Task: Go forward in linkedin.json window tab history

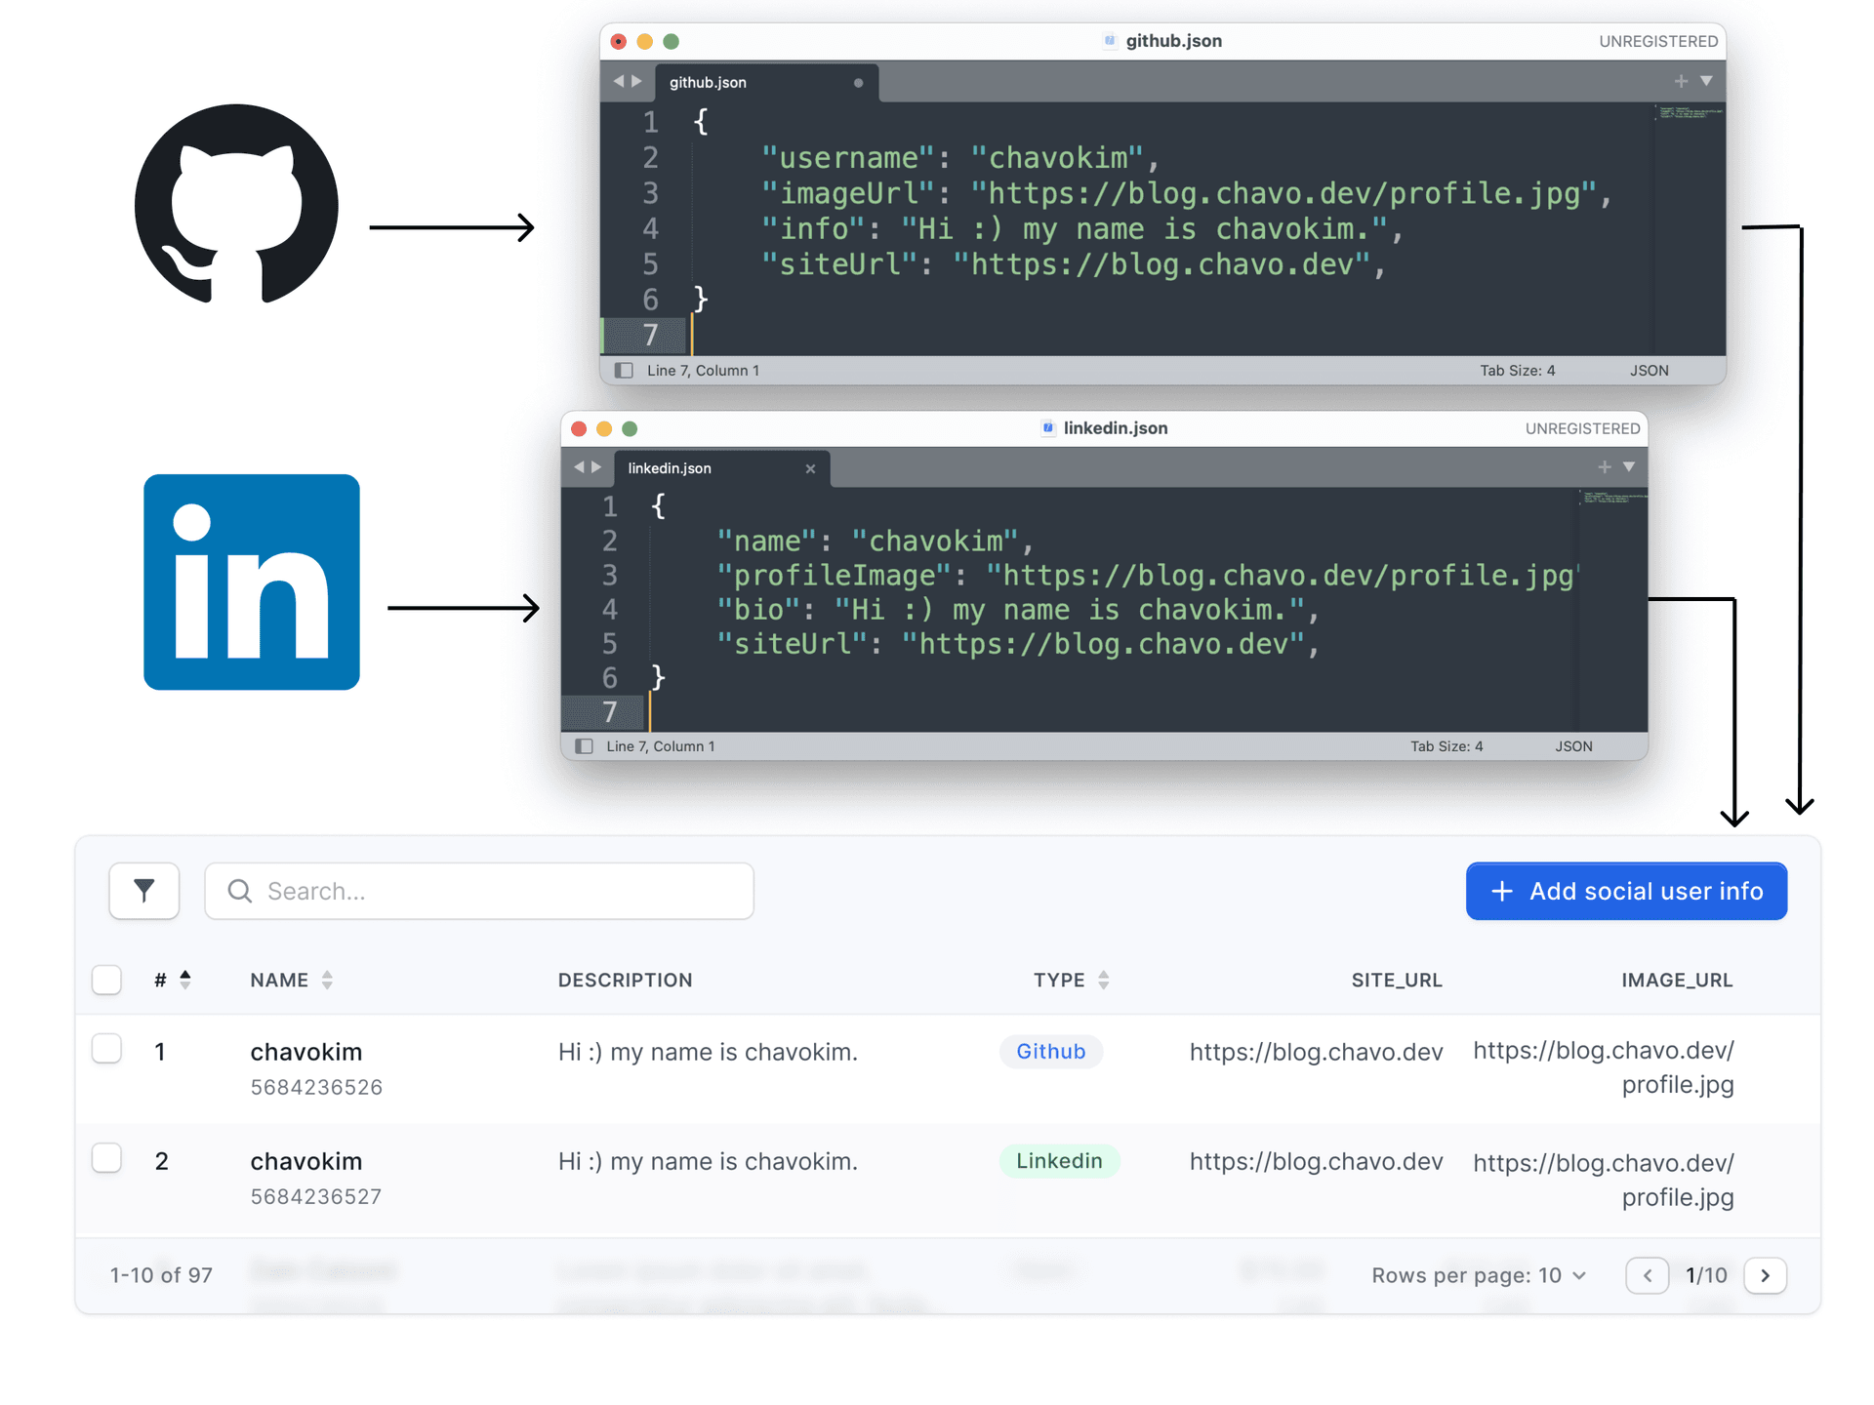Action: (596, 467)
